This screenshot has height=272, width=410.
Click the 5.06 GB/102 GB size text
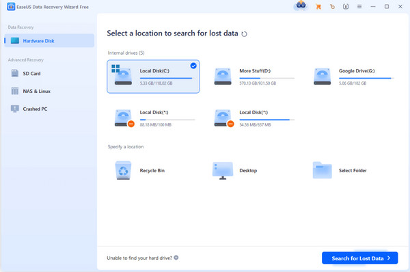pyautogui.click(x=353, y=83)
